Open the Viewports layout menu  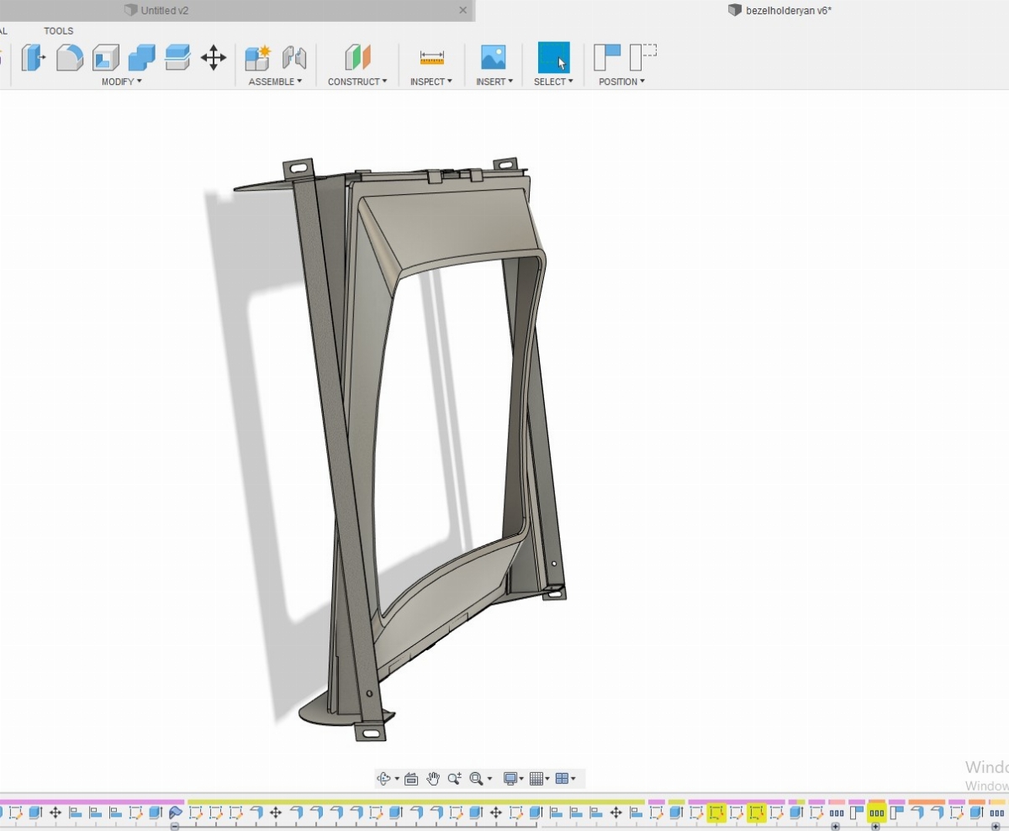tap(563, 779)
